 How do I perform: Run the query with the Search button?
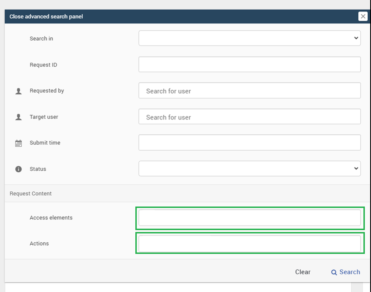click(x=346, y=272)
